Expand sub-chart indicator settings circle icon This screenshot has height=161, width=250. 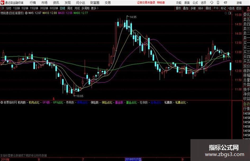pos(2,103)
